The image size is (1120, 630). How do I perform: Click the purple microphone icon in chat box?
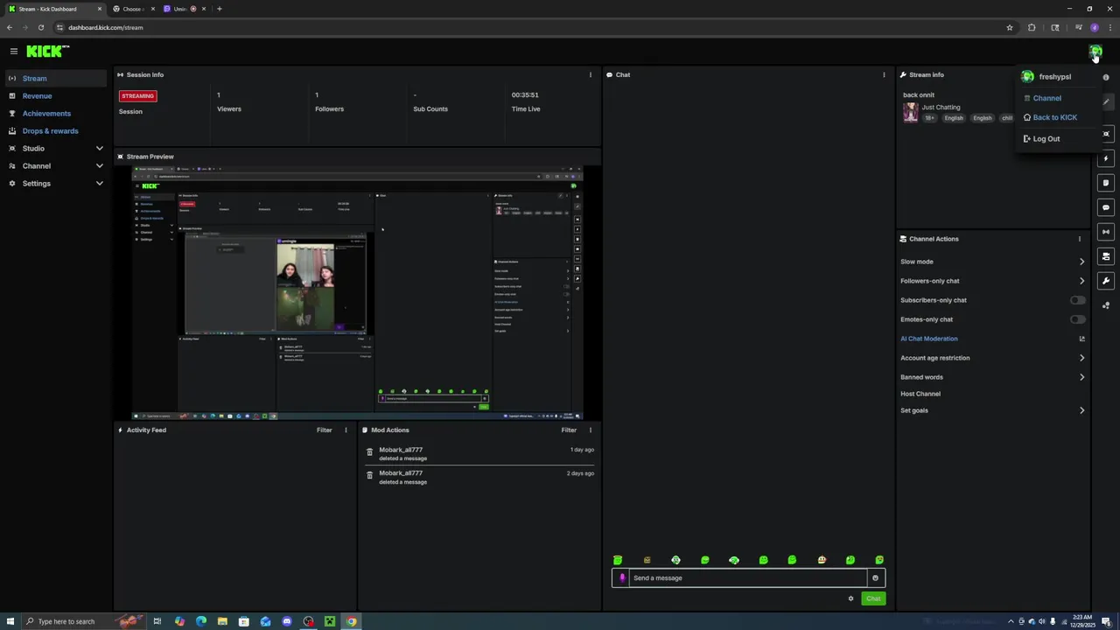pyautogui.click(x=622, y=578)
